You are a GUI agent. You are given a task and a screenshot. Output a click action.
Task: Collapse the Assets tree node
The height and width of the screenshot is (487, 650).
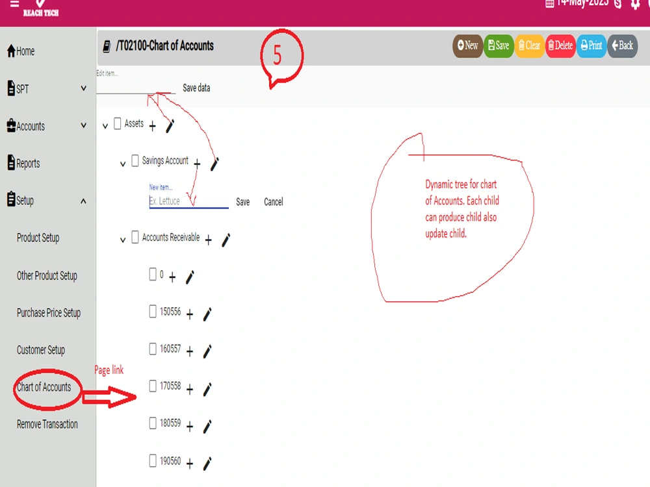105,126
